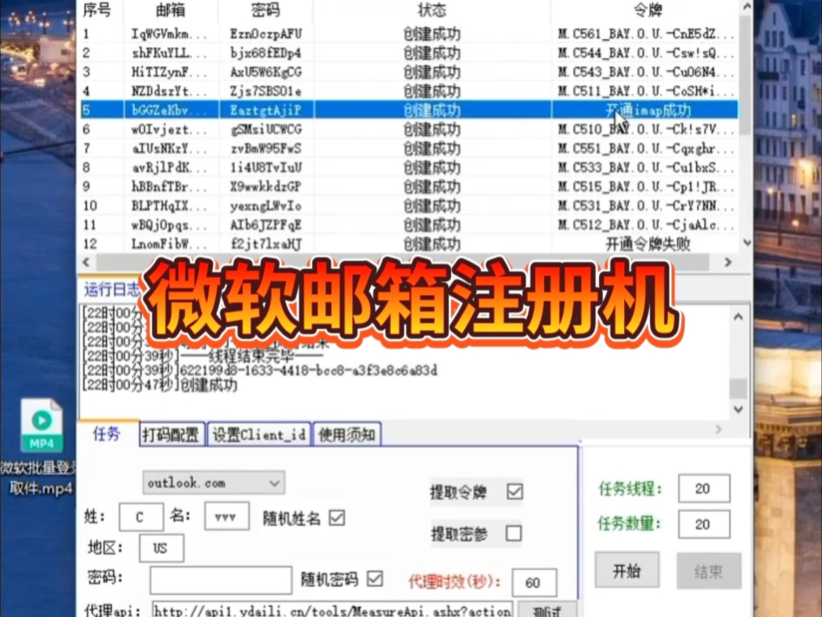Screen dimensions: 822x617
Task: Click token cell starting M.C512_BAY
Action: point(646,225)
